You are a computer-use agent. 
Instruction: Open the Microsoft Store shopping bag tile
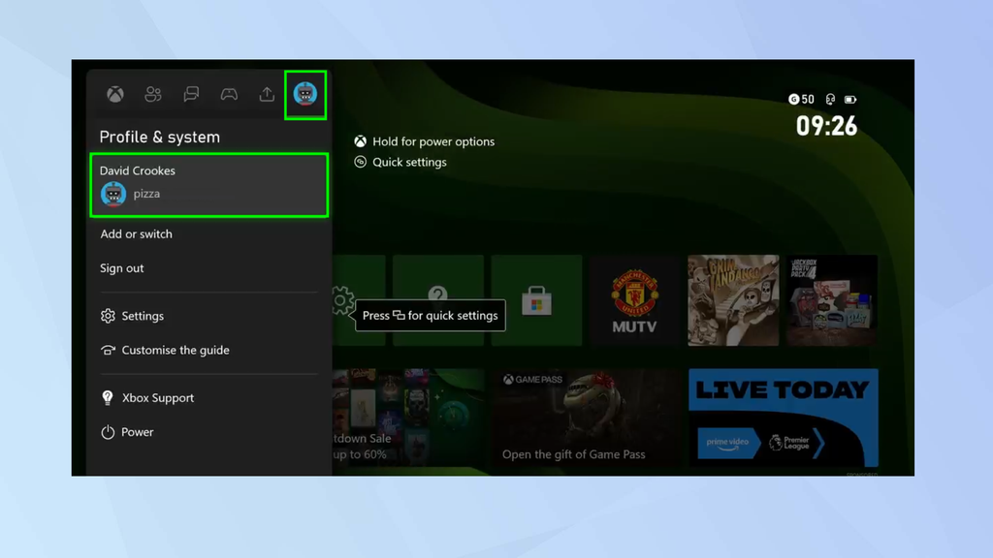(536, 300)
